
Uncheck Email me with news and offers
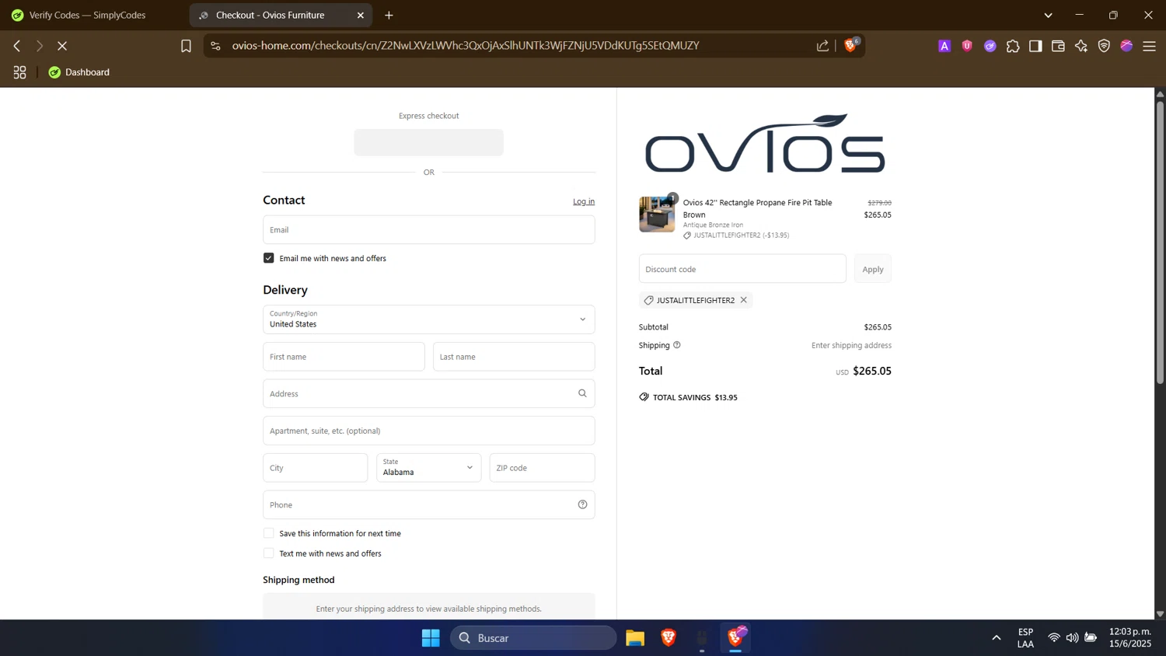(269, 258)
